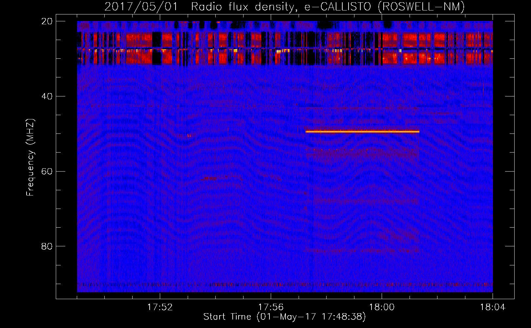The height and width of the screenshot is (328, 531).
Task: Click the plot title mentioning e-CALLISTO ROSWELL-NM
Action: coord(285,7)
